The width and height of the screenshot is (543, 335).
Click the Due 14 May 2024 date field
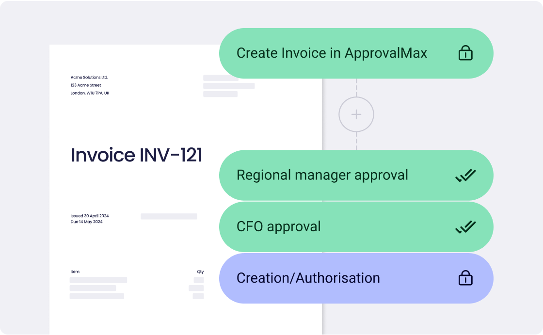point(87,223)
